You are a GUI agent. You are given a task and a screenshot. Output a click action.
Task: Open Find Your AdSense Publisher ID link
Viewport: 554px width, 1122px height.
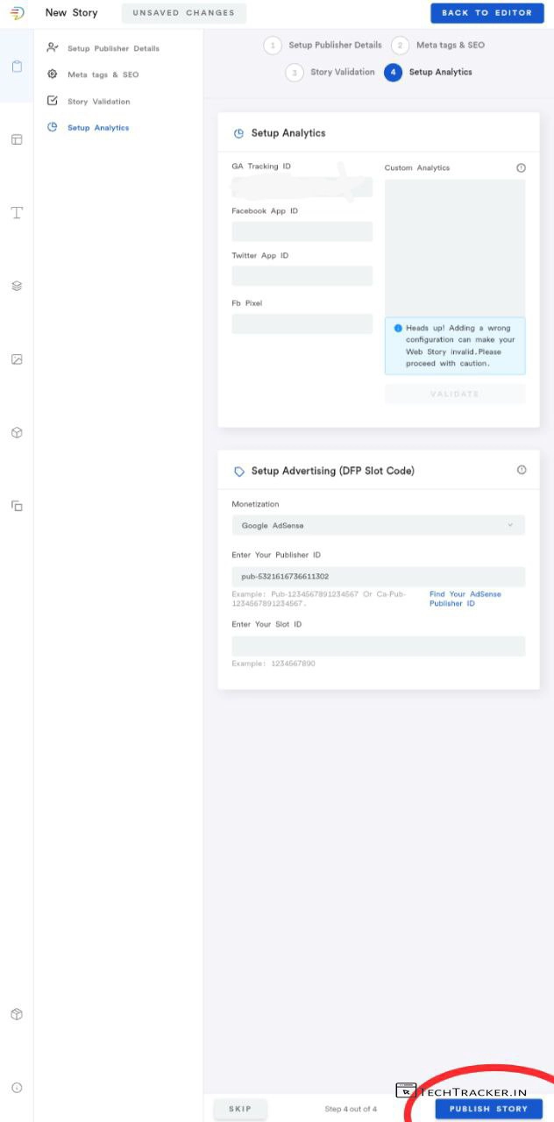[465, 599]
